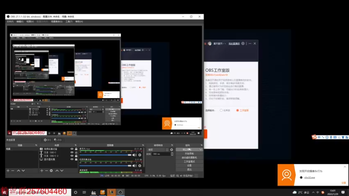349x196 pixels.
Task: Add a new scene with the plus icon
Action: (8, 170)
